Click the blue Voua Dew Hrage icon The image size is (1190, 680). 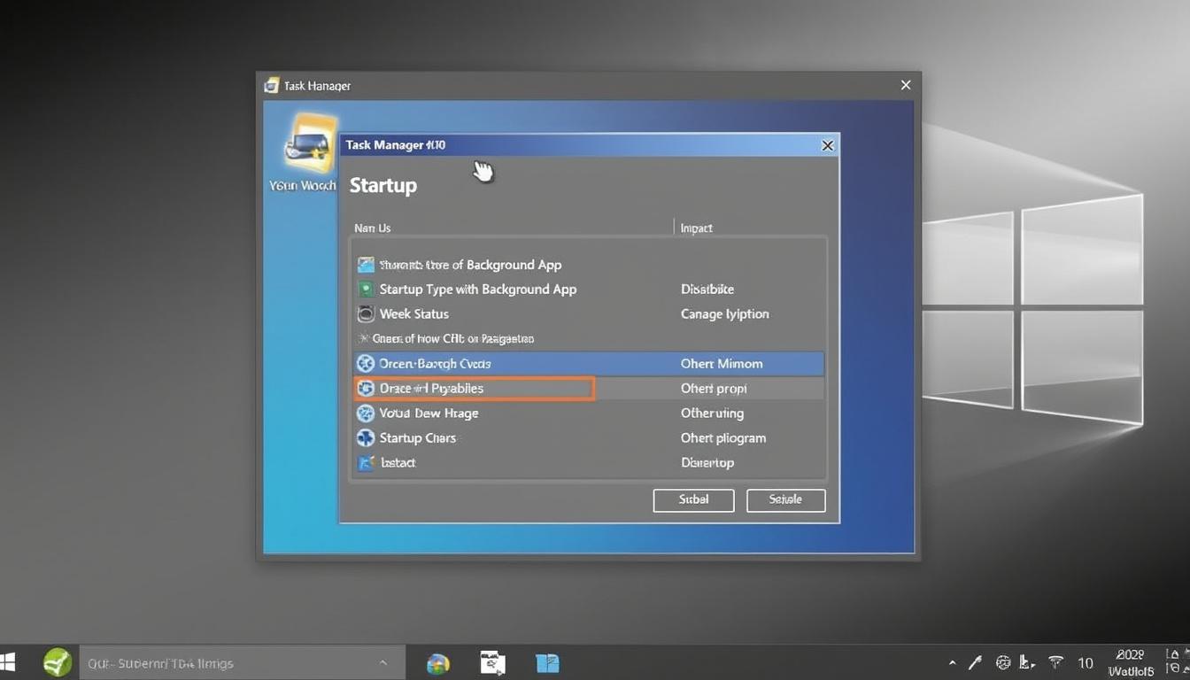coord(366,413)
